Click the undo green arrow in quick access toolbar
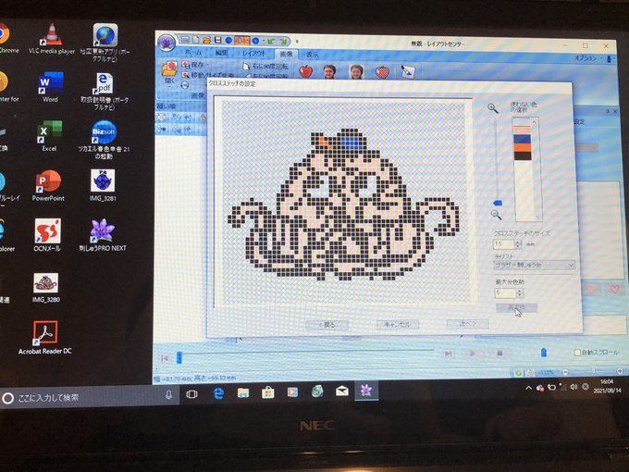This screenshot has width=629, height=472. pos(272,41)
